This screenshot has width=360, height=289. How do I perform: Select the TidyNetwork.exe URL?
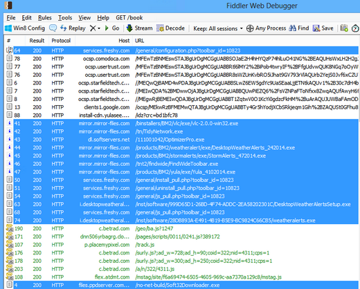[159, 131]
